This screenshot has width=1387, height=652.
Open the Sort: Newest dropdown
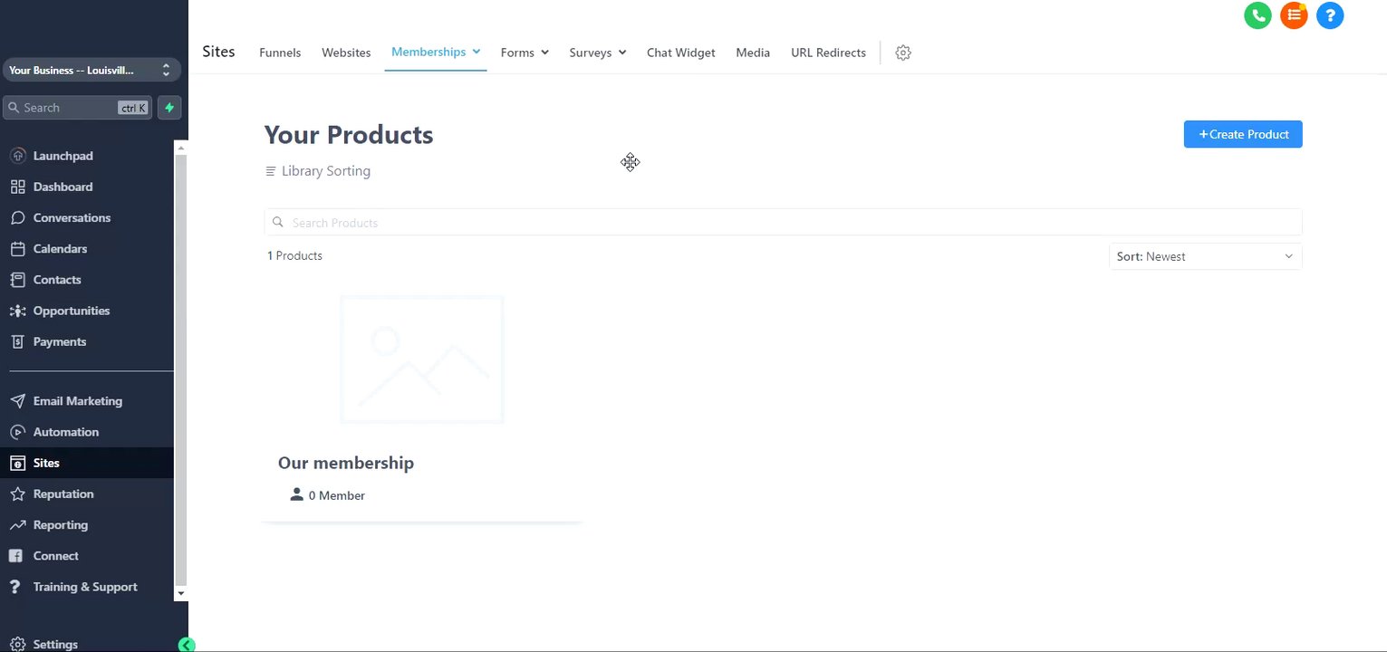1205,256
